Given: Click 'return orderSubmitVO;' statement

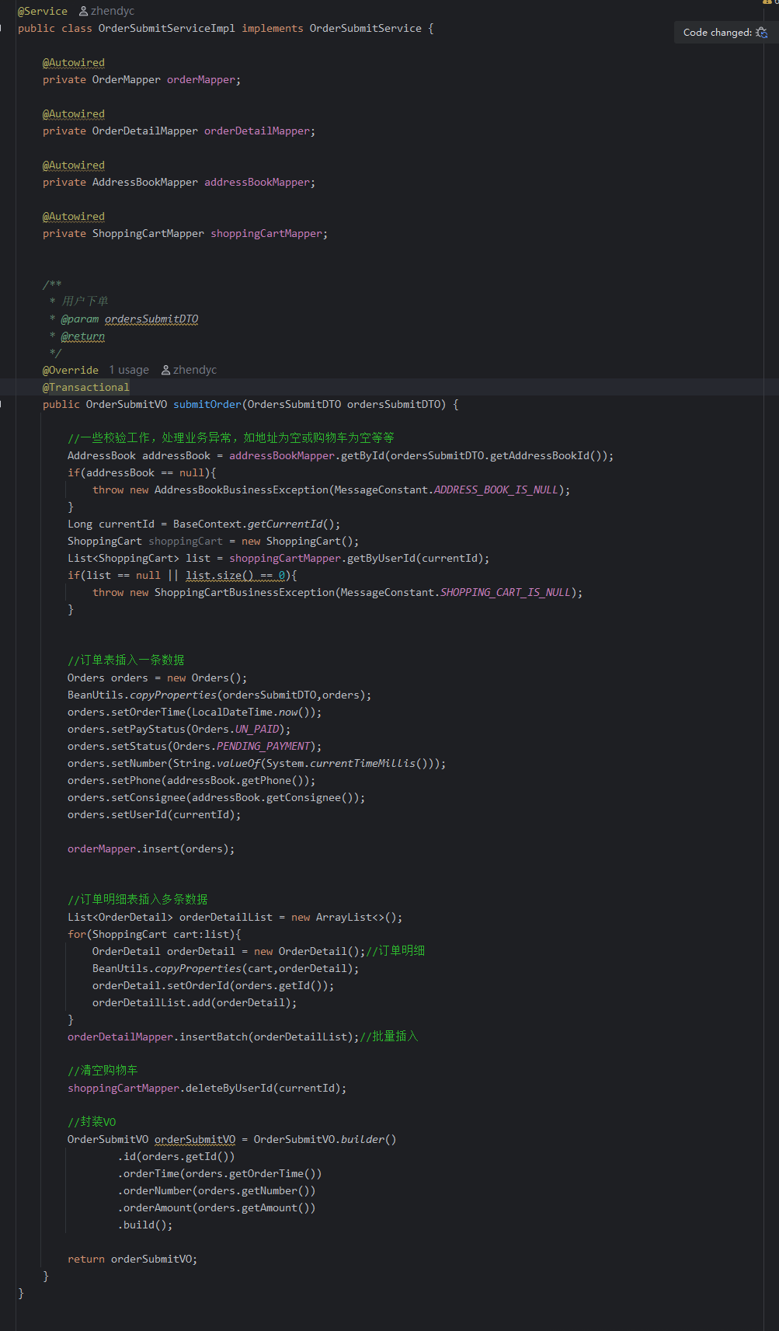Looking at the screenshot, I should 133,1259.
